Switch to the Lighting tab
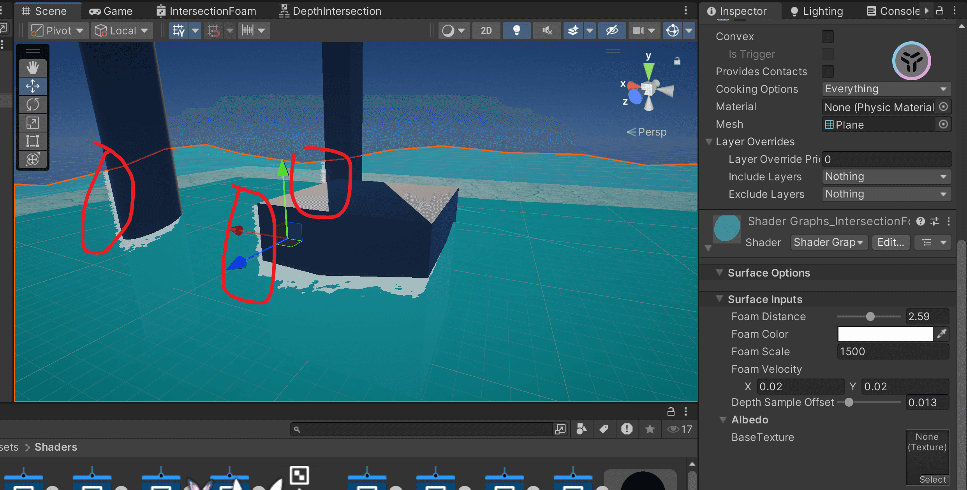 coord(817,11)
